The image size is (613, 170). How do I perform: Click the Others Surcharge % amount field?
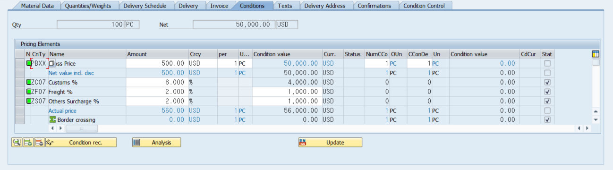point(157,101)
